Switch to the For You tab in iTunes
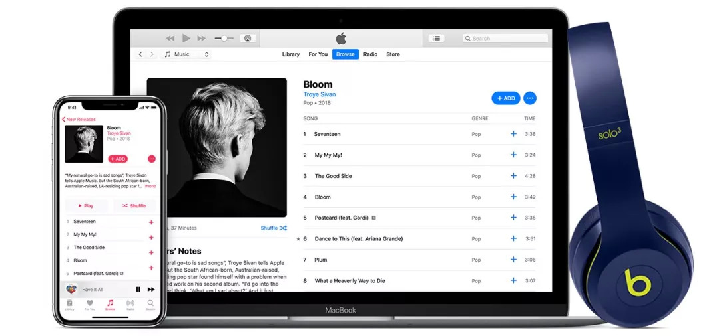Viewport: 719px width, 336px height. tap(318, 54)
